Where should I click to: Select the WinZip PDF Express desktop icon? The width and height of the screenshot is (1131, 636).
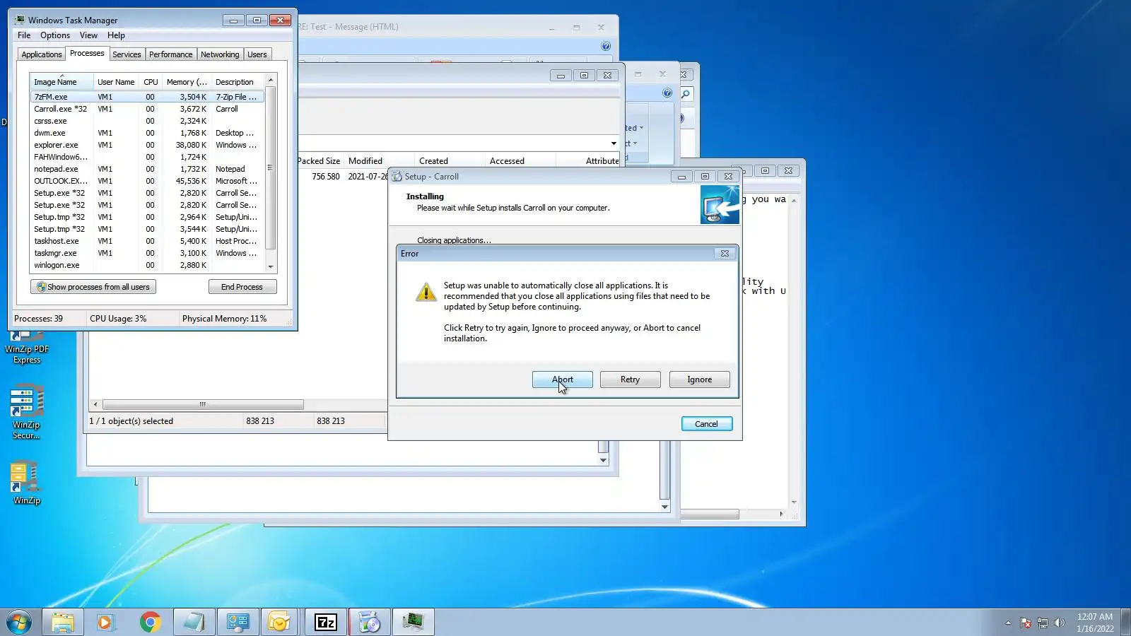pos(27,347)
